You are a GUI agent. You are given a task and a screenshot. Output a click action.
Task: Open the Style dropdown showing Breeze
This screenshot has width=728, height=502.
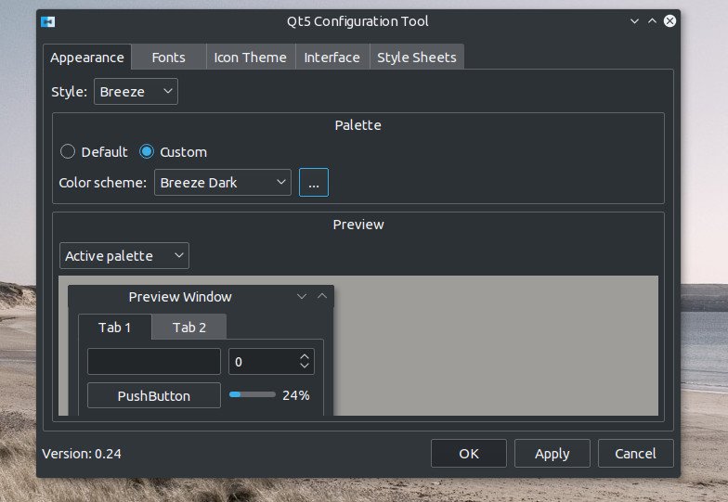point(136,91)
